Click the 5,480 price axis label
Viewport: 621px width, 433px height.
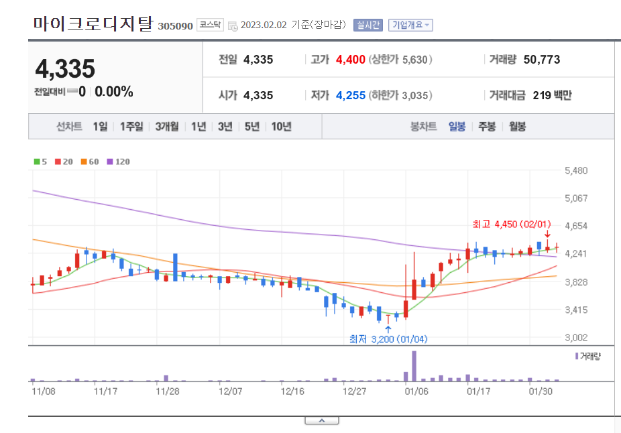pyautogui.click(x=576, y=171)
